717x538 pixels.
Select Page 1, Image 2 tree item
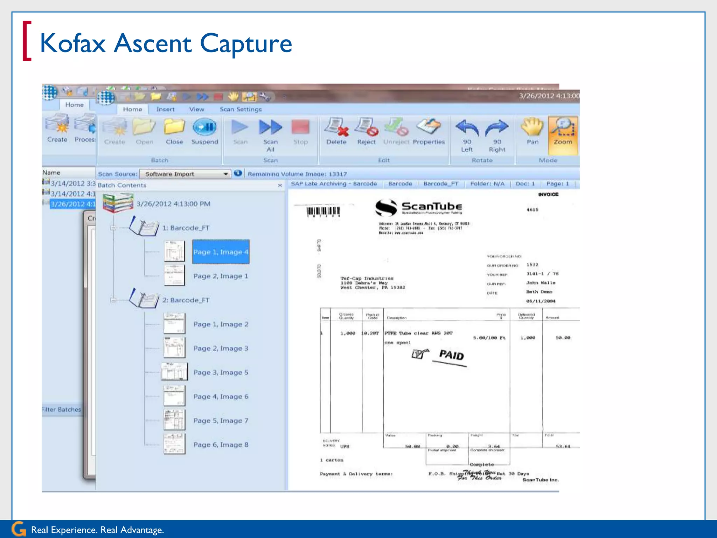coord(221,324)
